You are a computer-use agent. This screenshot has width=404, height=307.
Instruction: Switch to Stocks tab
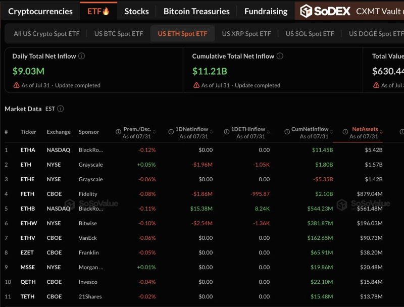click(136, 11)
